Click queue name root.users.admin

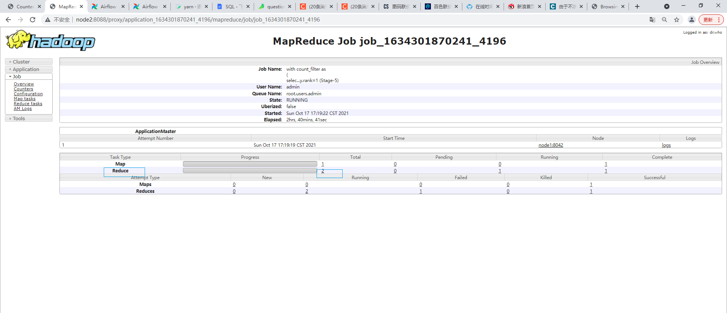pos(304,94)
